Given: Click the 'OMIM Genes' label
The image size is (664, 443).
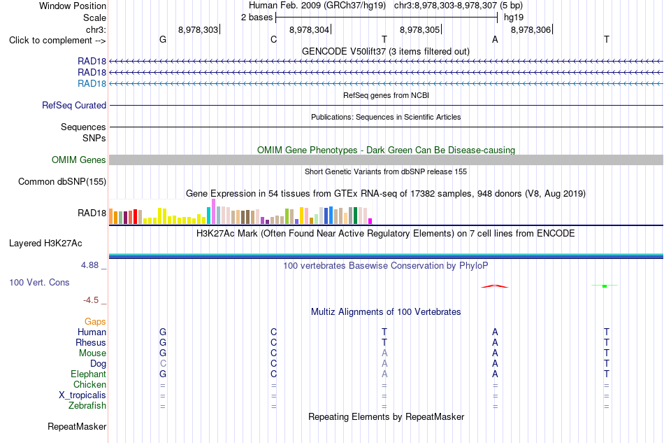Looking at the screenshot, I should click(79, 160).
